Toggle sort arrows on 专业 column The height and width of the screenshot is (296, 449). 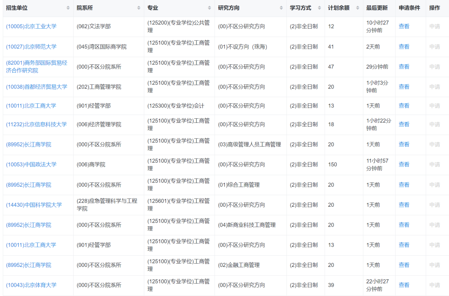click(x=209, y=8)
